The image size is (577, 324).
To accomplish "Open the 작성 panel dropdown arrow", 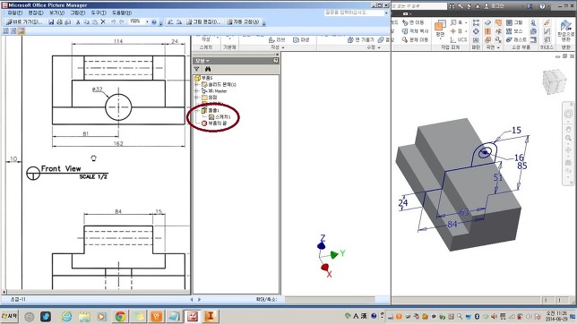I will pos(283,47).
